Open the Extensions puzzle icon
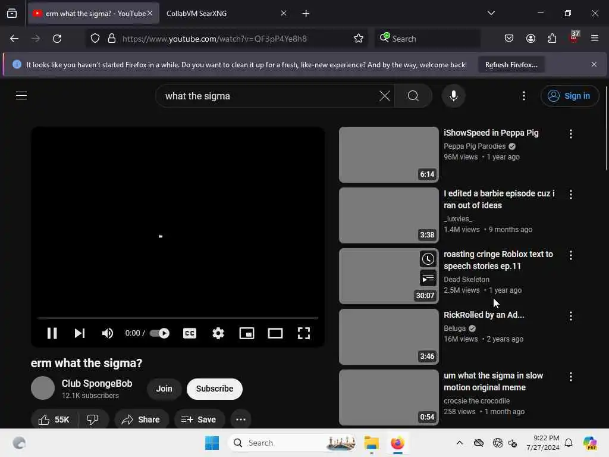The image size is (609, 457). click(x=552, y=39)
